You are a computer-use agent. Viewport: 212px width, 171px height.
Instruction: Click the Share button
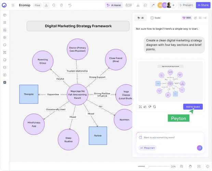[x=203, y=5]
